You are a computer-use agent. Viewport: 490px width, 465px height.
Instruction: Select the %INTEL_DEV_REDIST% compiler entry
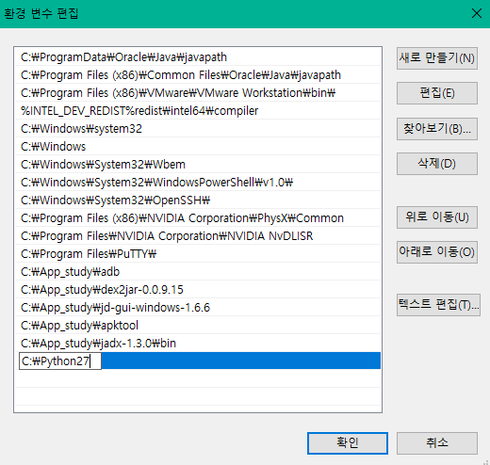(198, 111)
